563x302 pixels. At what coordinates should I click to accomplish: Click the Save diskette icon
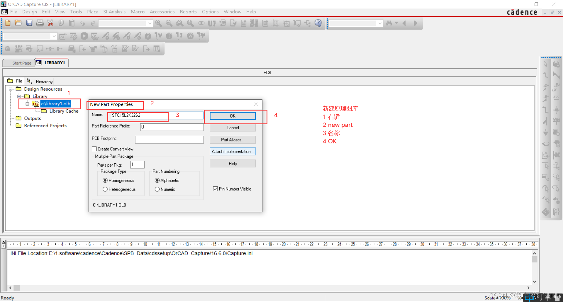pos(29,23)
